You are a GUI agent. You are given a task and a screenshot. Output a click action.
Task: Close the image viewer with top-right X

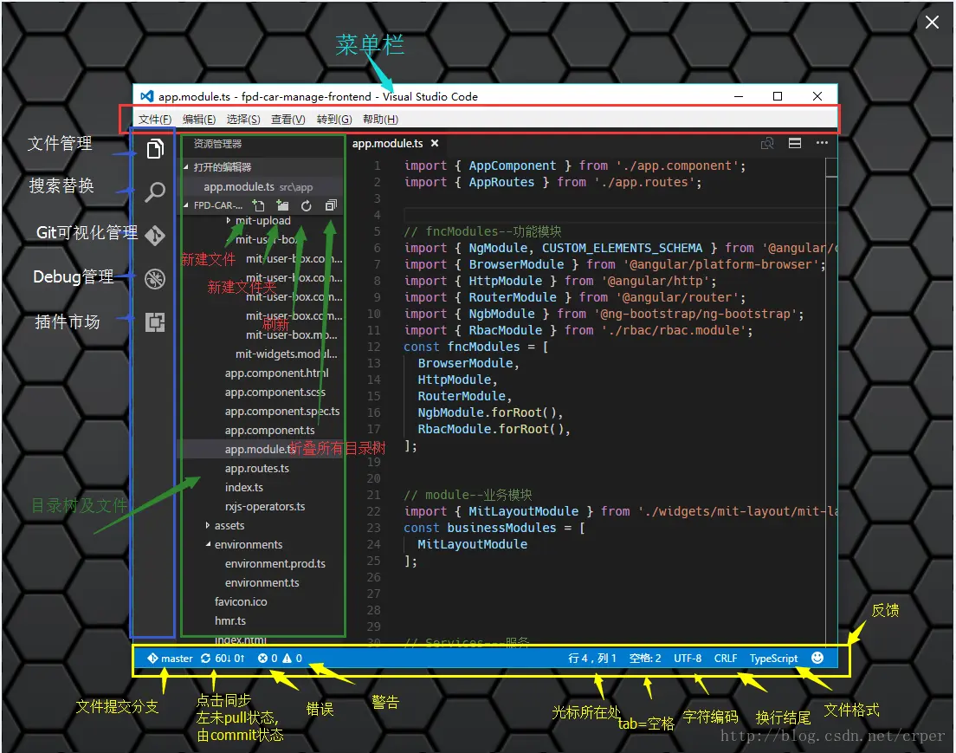point(932,23)
